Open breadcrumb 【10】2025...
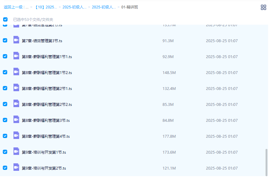 (46, 7)
